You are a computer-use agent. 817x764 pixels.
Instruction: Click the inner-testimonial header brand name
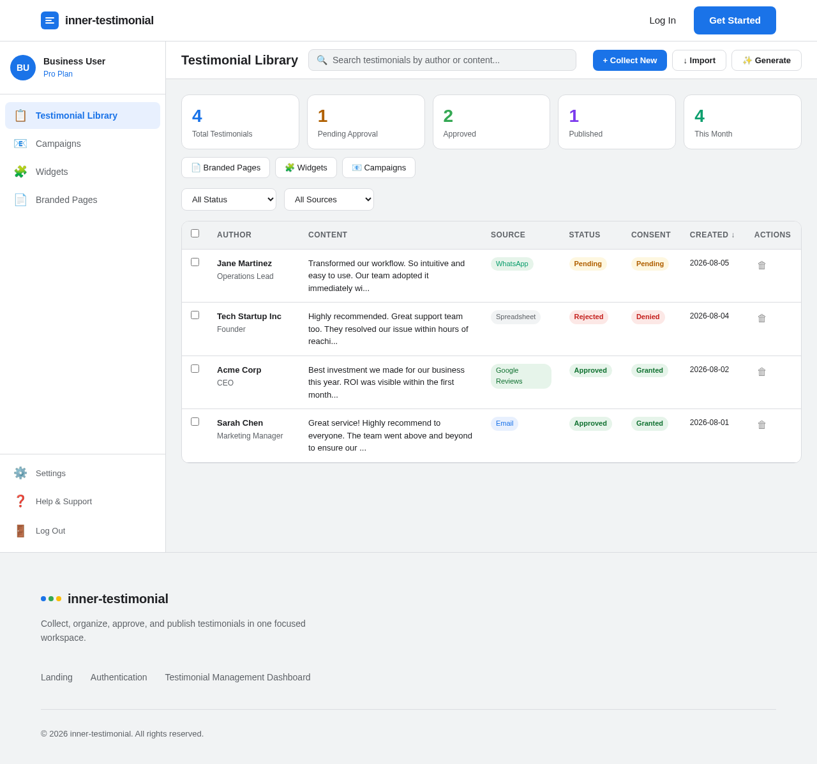coord(109,20)
